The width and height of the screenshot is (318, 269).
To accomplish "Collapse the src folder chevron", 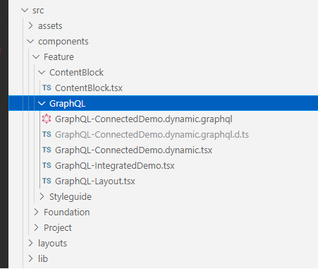I will (x=25, y=10).
